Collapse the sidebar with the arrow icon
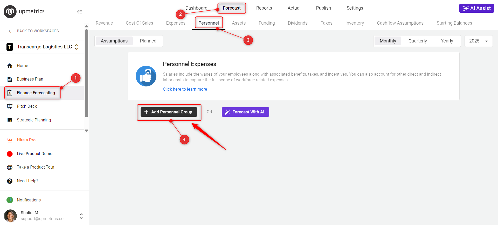 pos(80,12)
